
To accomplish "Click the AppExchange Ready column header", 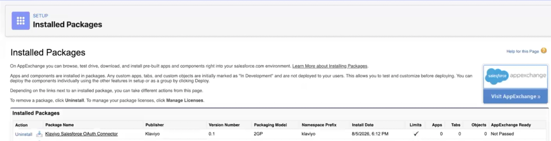I will (511, 125).
